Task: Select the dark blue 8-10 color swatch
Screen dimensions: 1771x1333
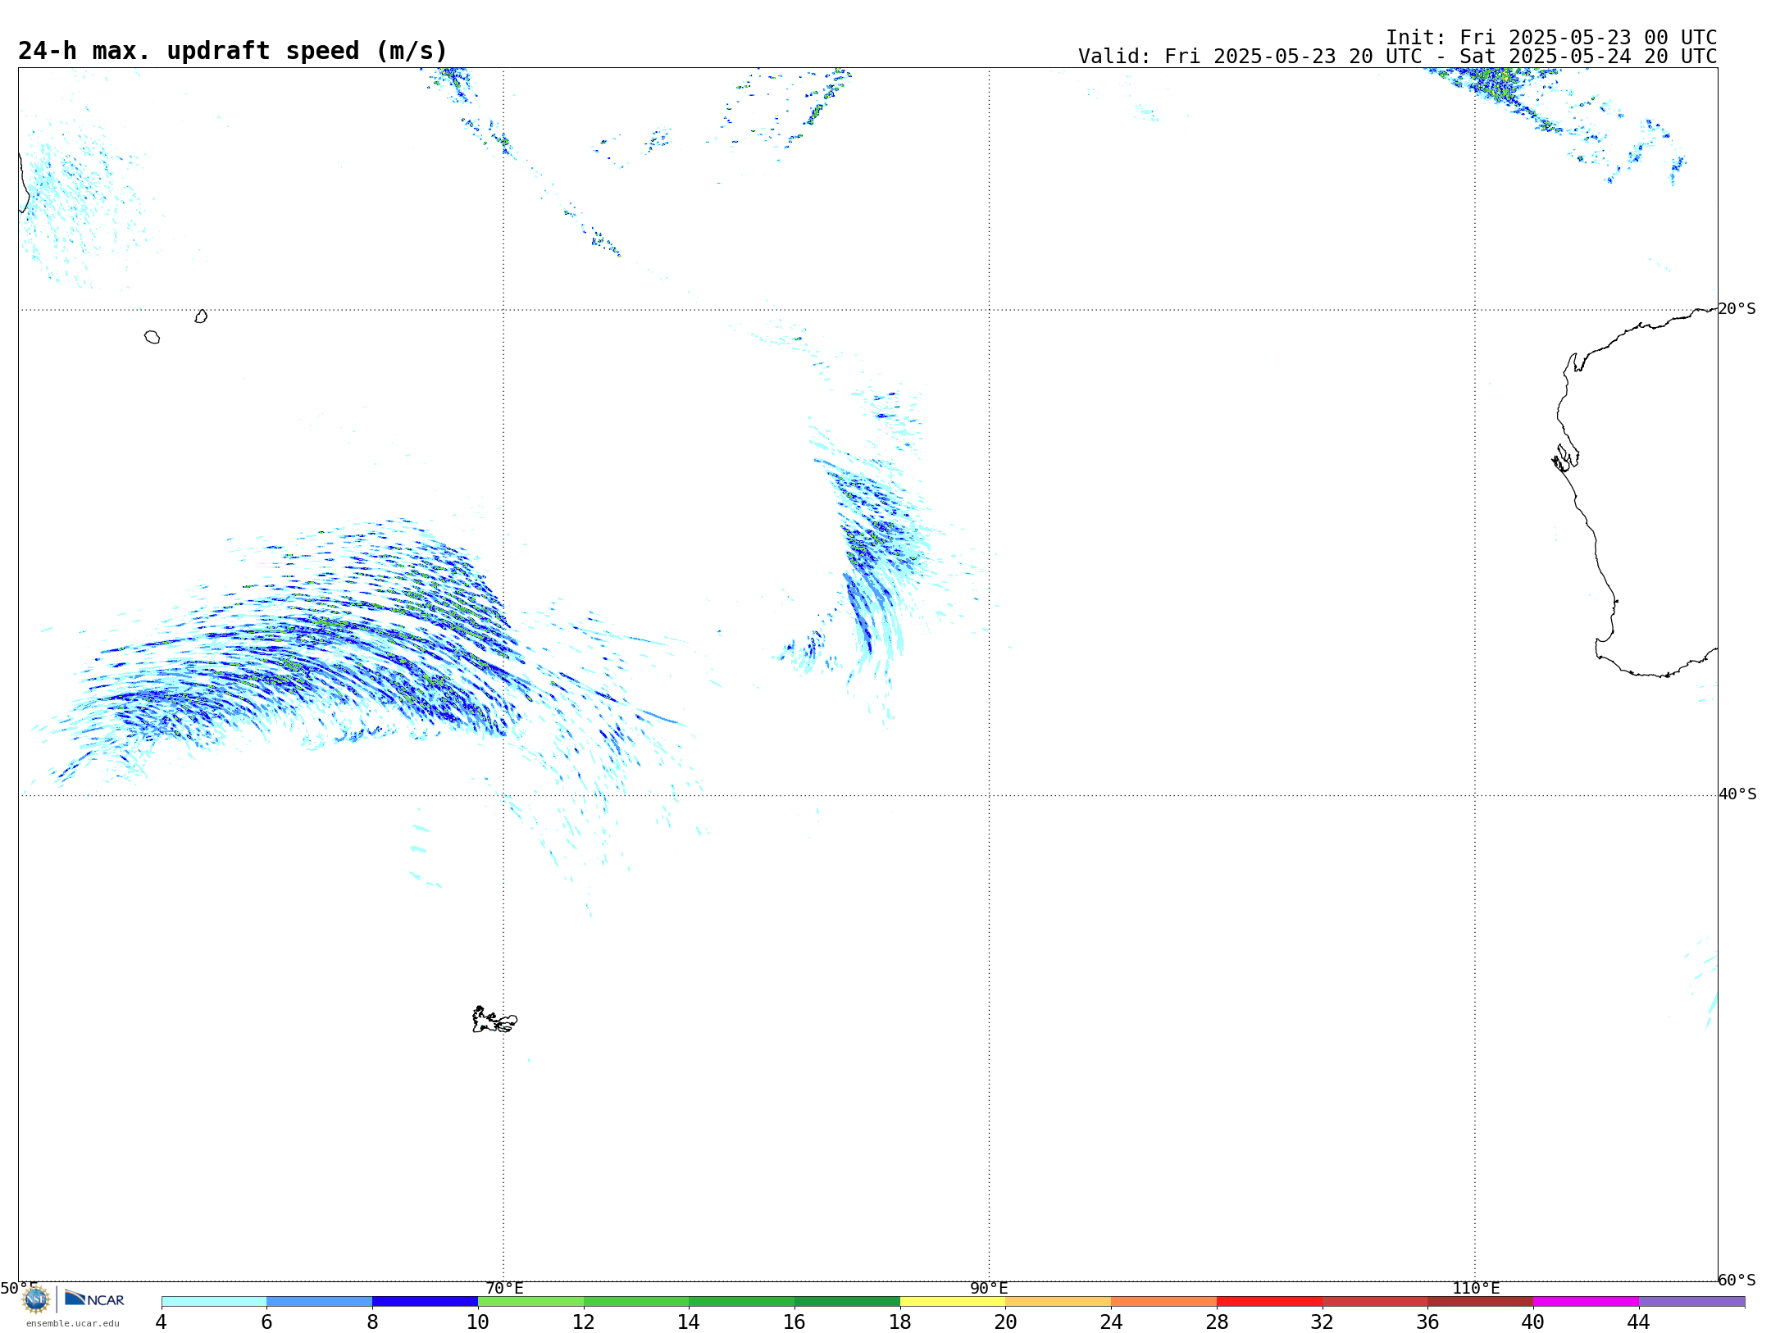Action: [426, 1302]
